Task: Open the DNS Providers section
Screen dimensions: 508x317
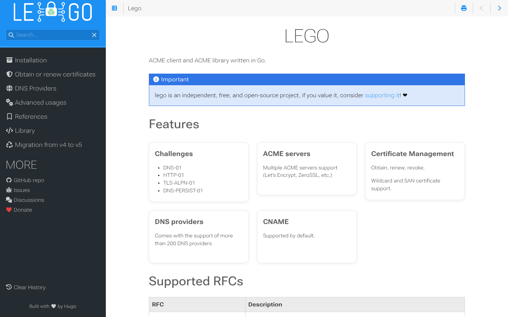Action: (x=36, y=88)
